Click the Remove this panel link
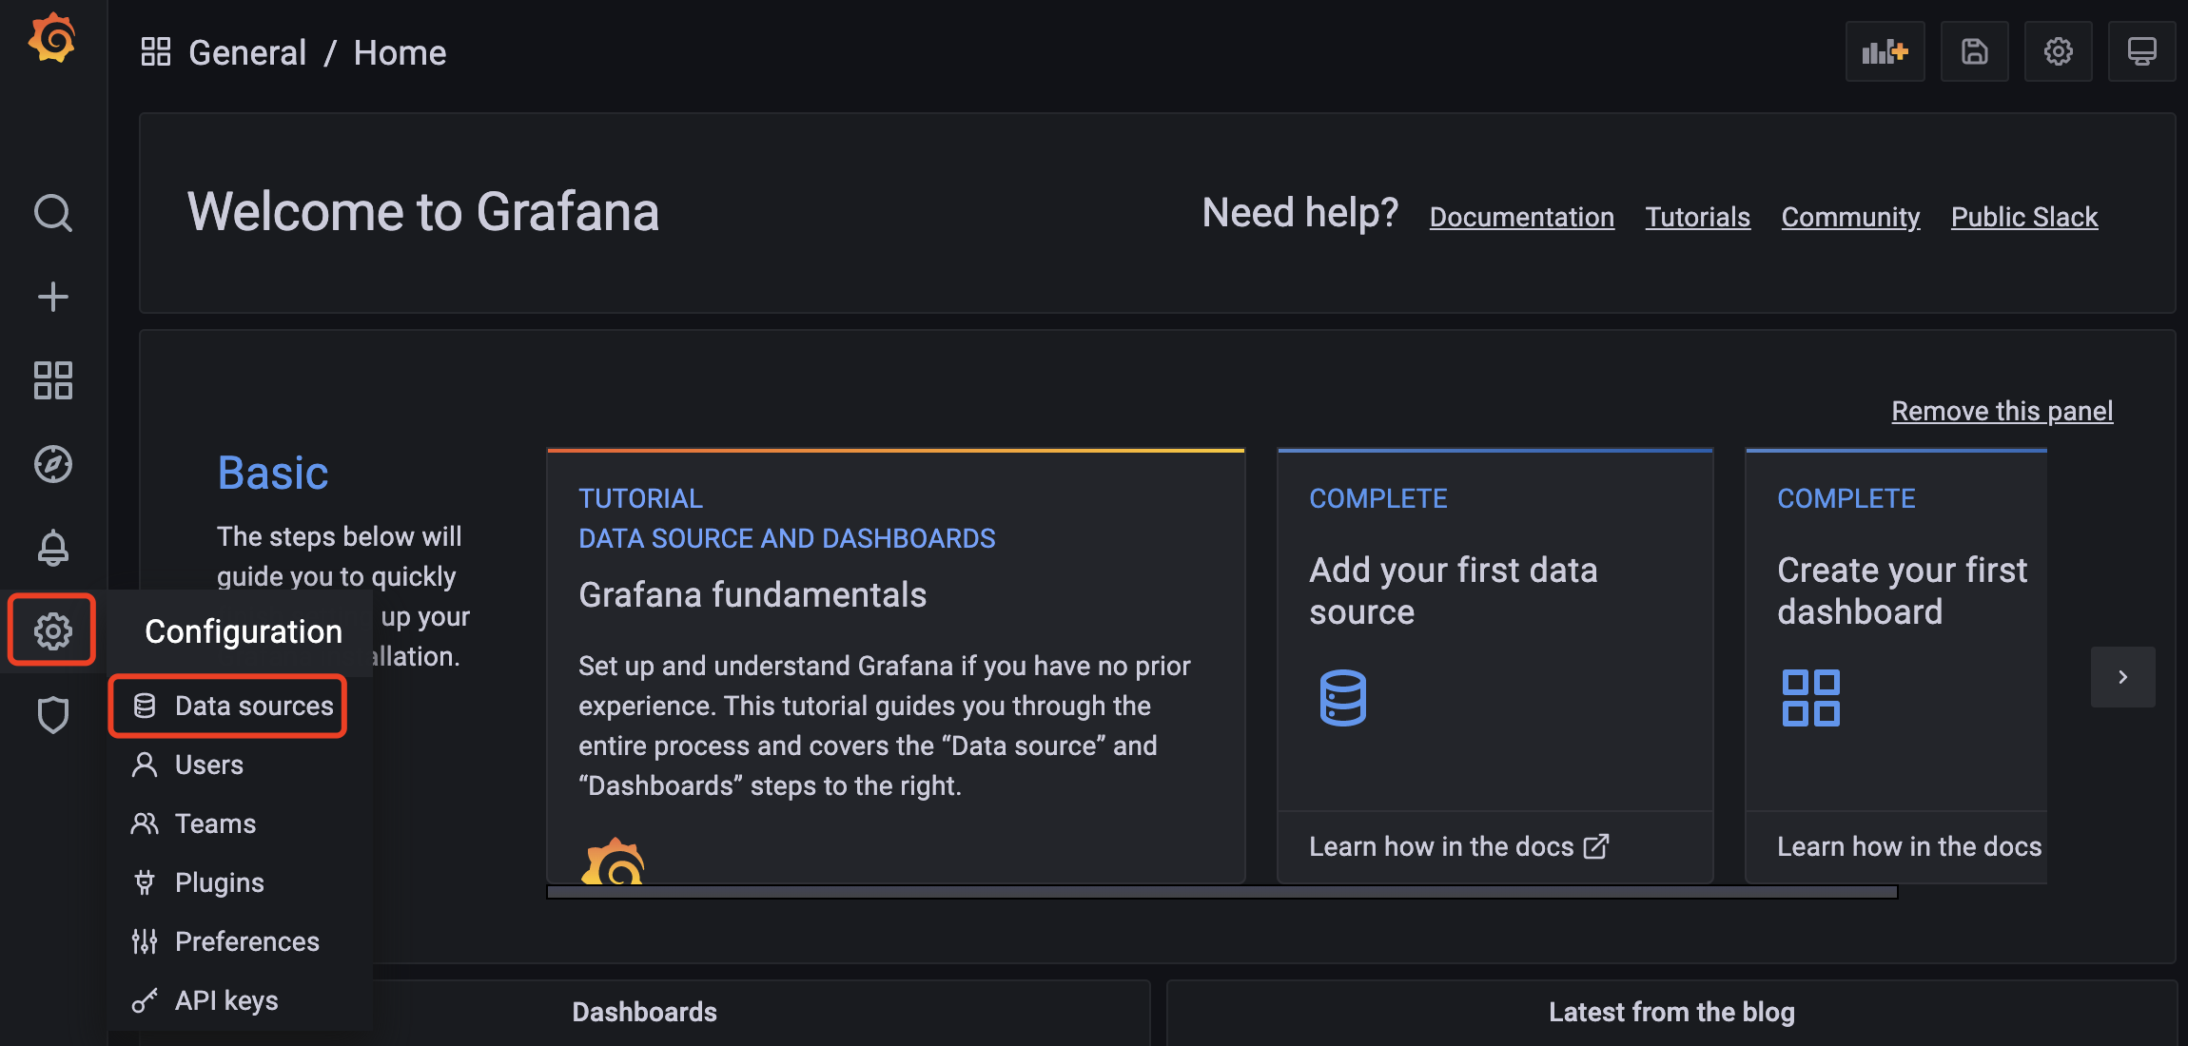This screenshot has height=1046, width=2188. coord(2002,411)
